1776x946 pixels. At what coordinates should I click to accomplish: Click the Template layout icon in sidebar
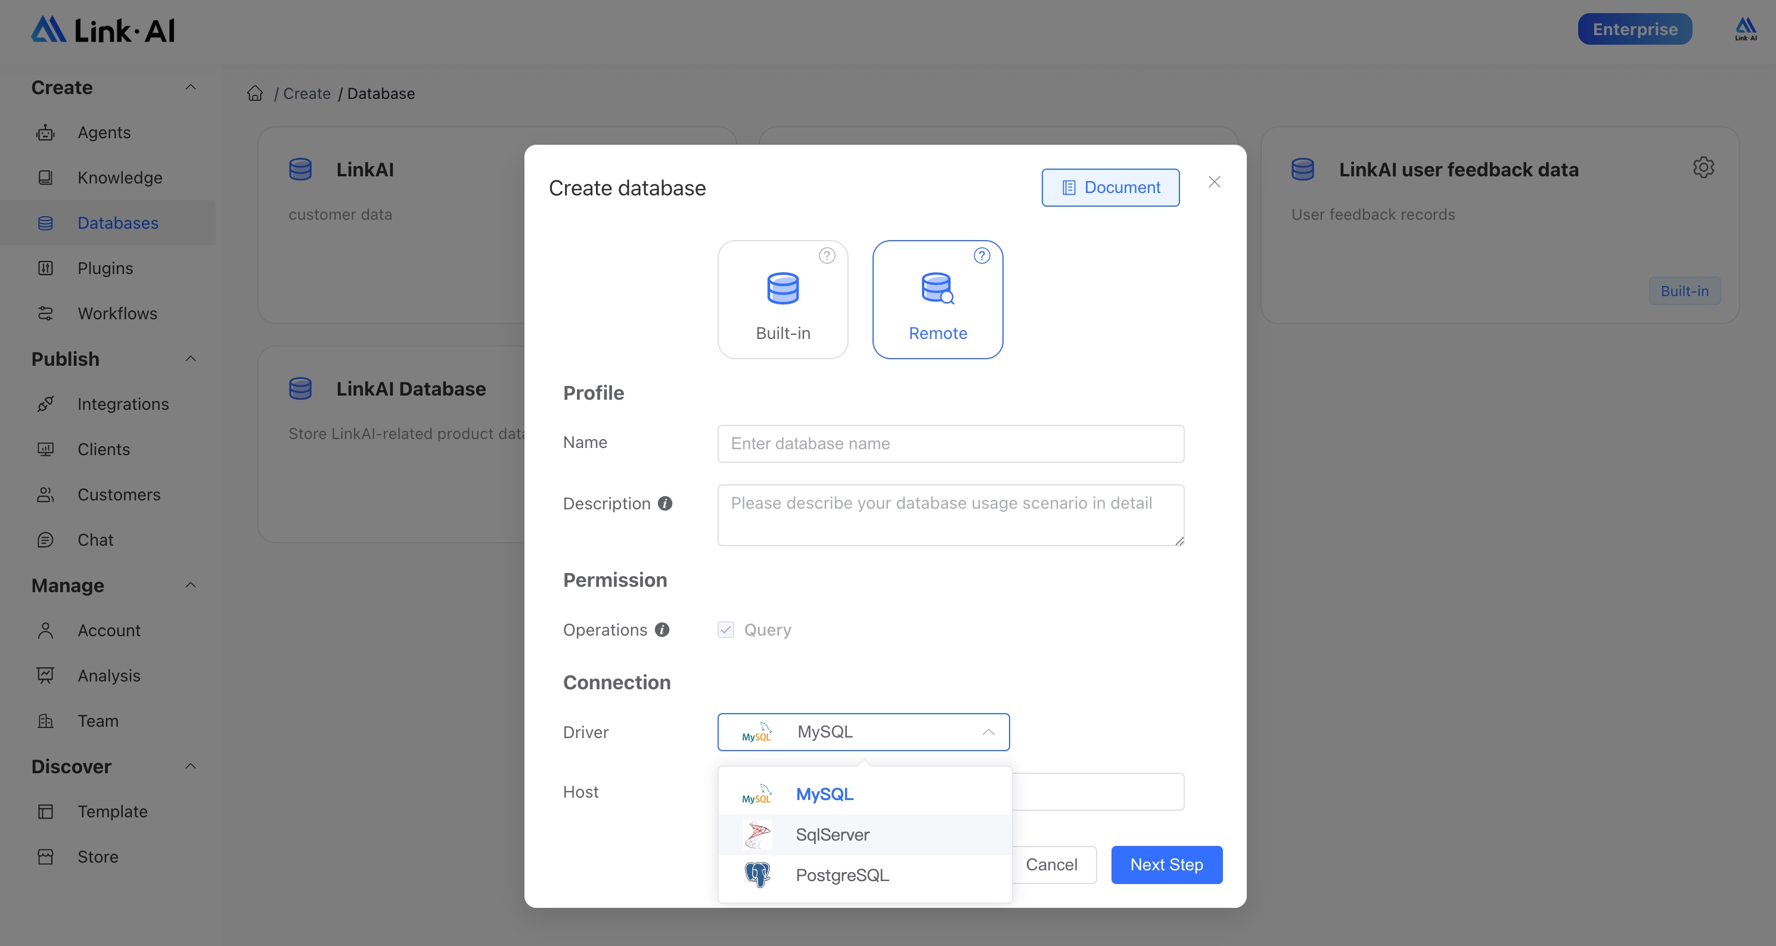click(45, 811)
